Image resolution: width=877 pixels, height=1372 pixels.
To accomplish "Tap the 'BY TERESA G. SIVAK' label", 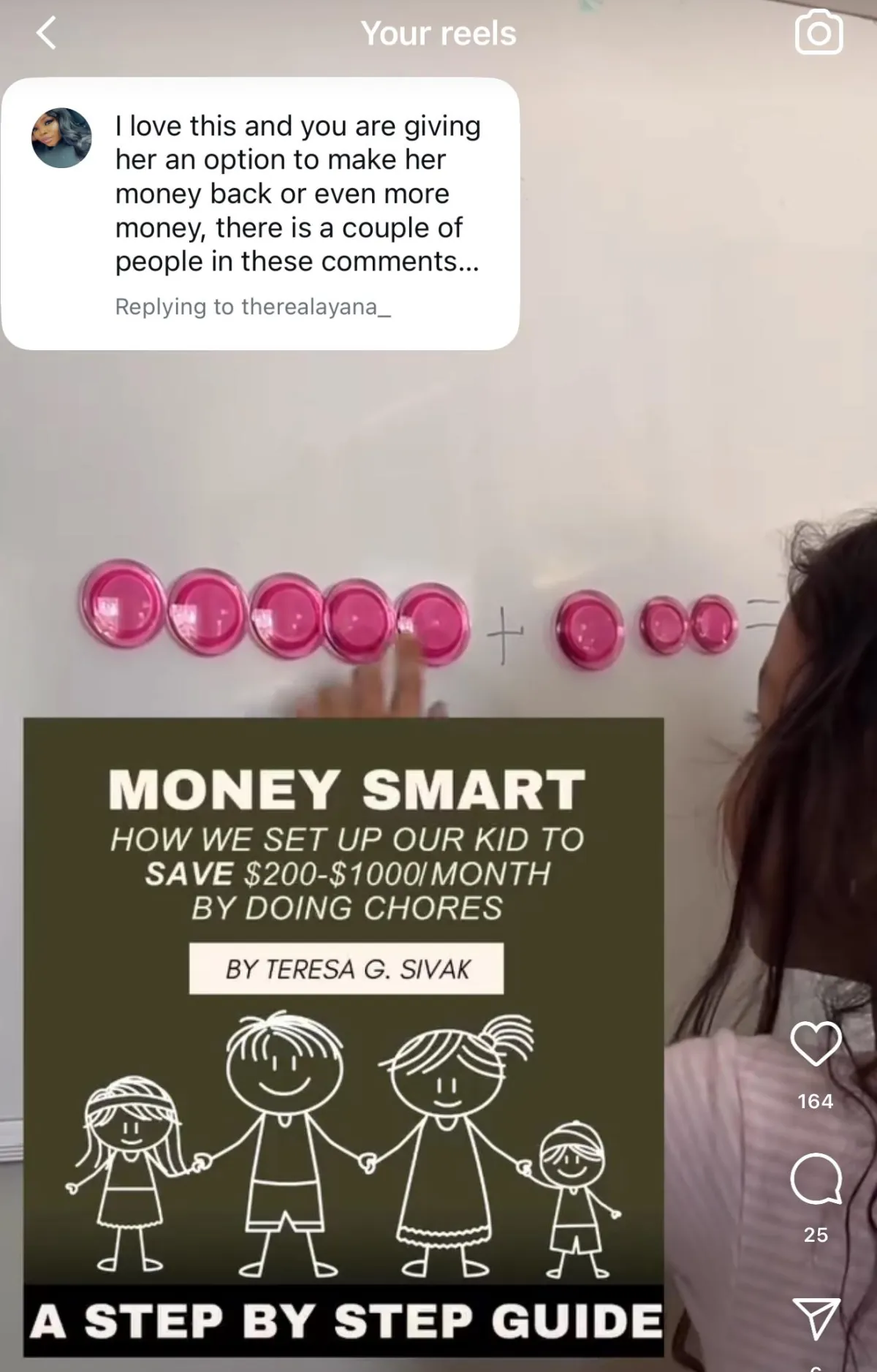I will pyautogui.click(x=346, y=969).
